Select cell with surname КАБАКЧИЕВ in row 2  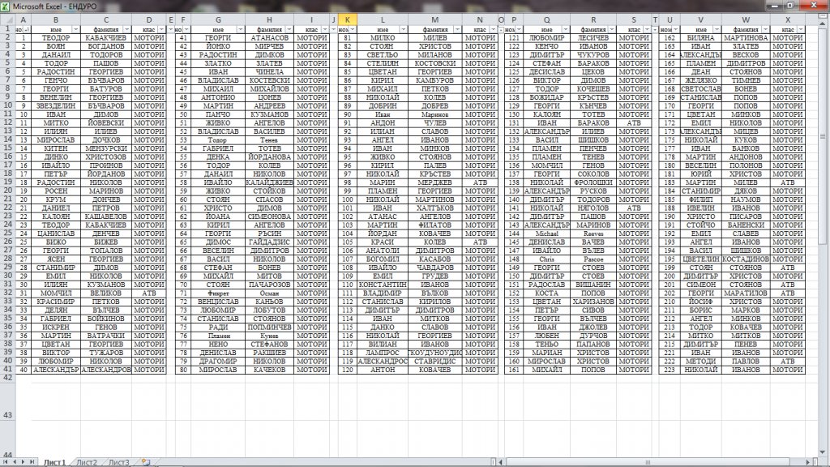(106, 37)
